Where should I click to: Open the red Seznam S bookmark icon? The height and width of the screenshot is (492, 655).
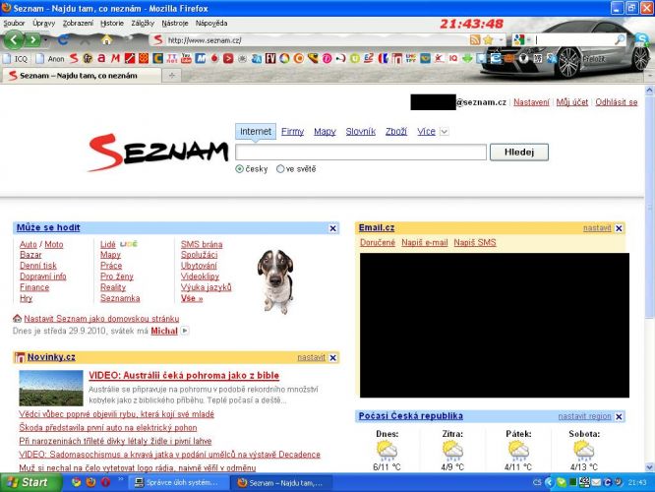74,58
